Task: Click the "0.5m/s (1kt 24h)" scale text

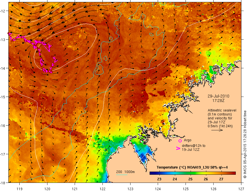Action: pos(220,126)
